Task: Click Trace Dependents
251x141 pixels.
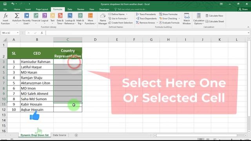Action: coord(146,18)
